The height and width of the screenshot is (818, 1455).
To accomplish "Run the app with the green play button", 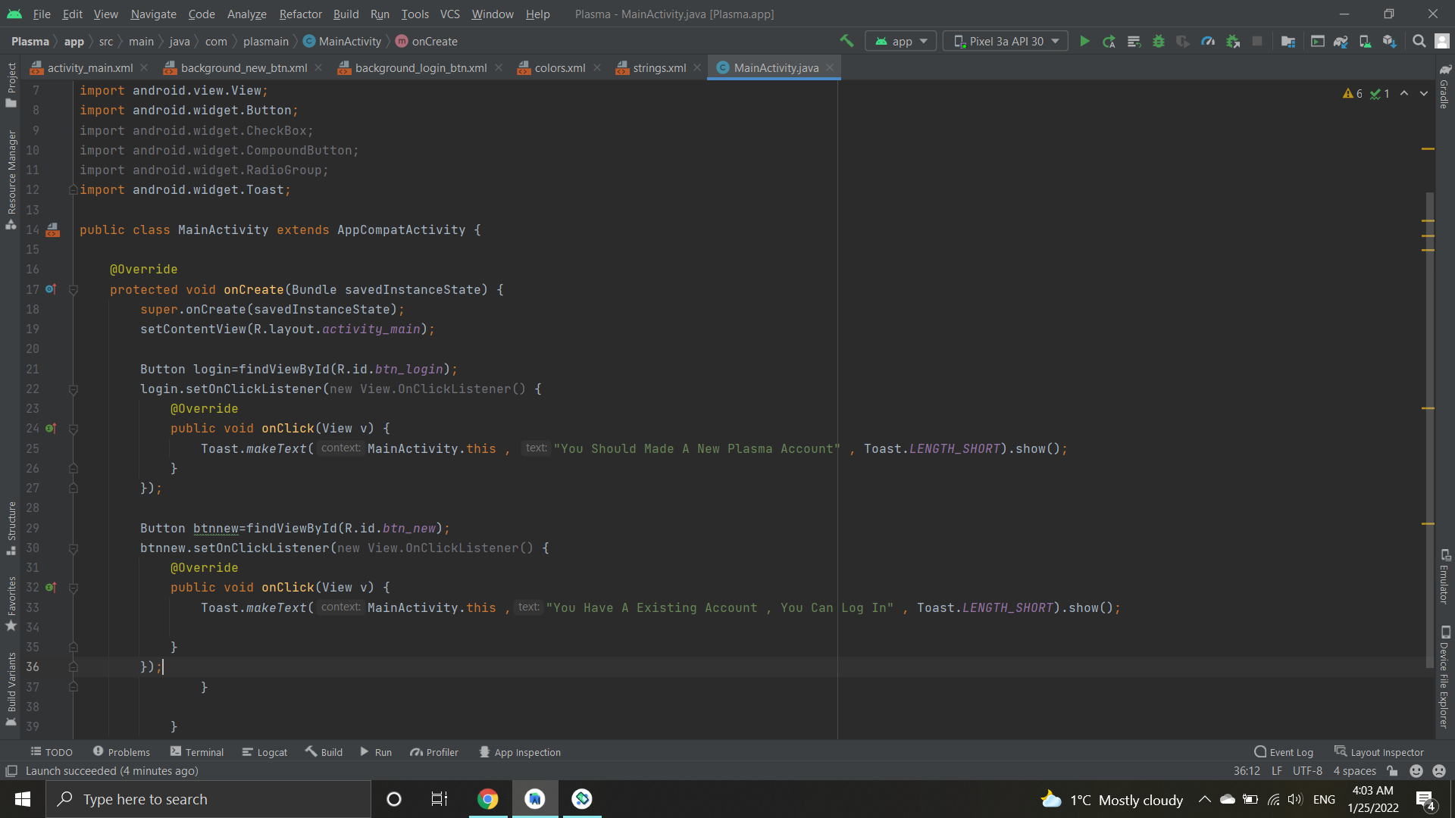I will [1084, 41].
